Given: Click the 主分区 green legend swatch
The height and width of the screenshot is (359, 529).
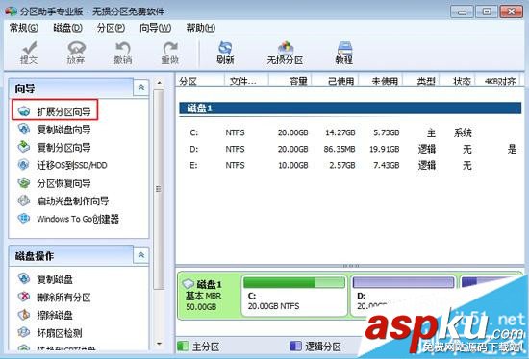Looking at the screenshot, I should point(183,347).
